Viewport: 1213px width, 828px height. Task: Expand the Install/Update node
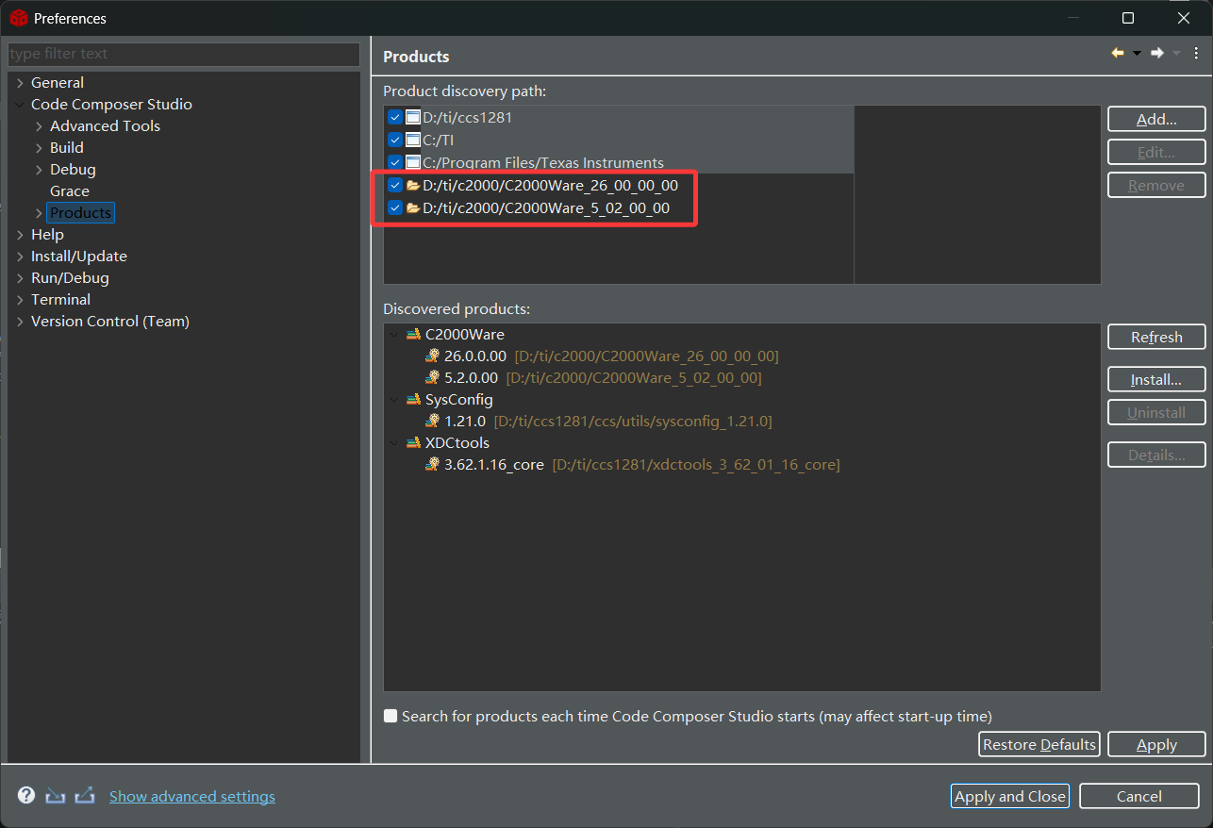[20, 257]
